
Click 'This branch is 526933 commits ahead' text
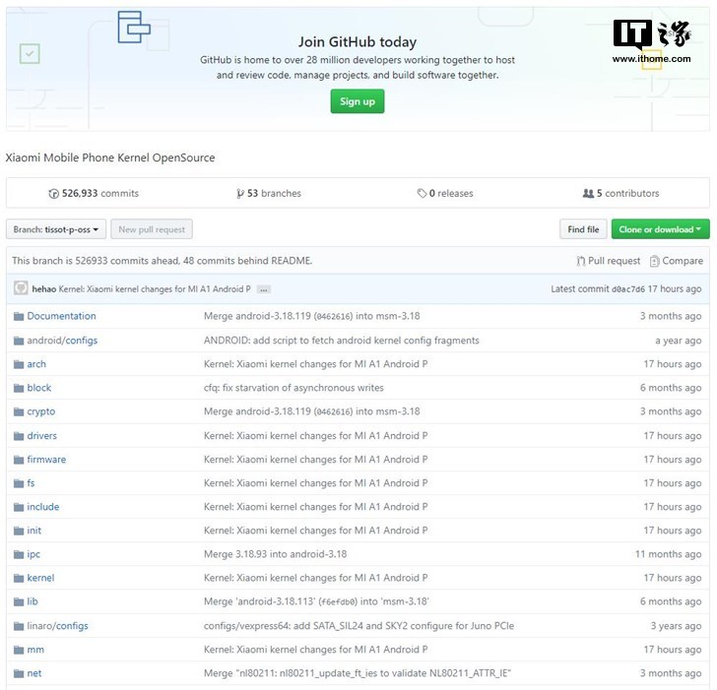(x=162, y=261)
